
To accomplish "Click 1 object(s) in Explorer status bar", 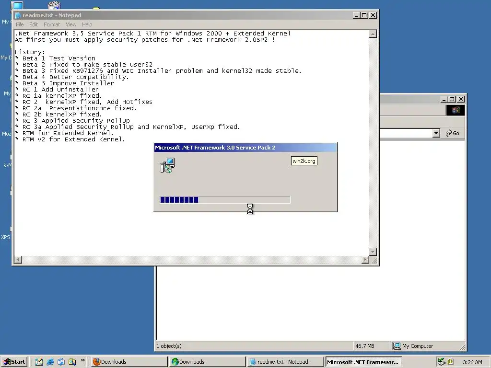I will (169, 346).
